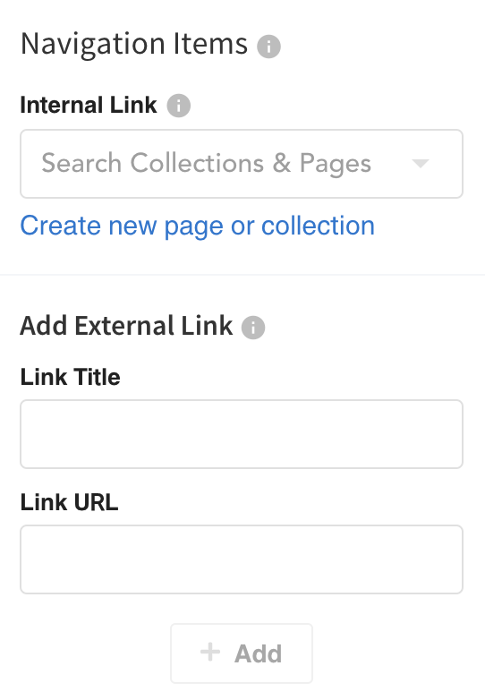The width and height of the screenshot is (485, 700).
Task: Follow the Create new page or collection link
Action: point(197,226)
